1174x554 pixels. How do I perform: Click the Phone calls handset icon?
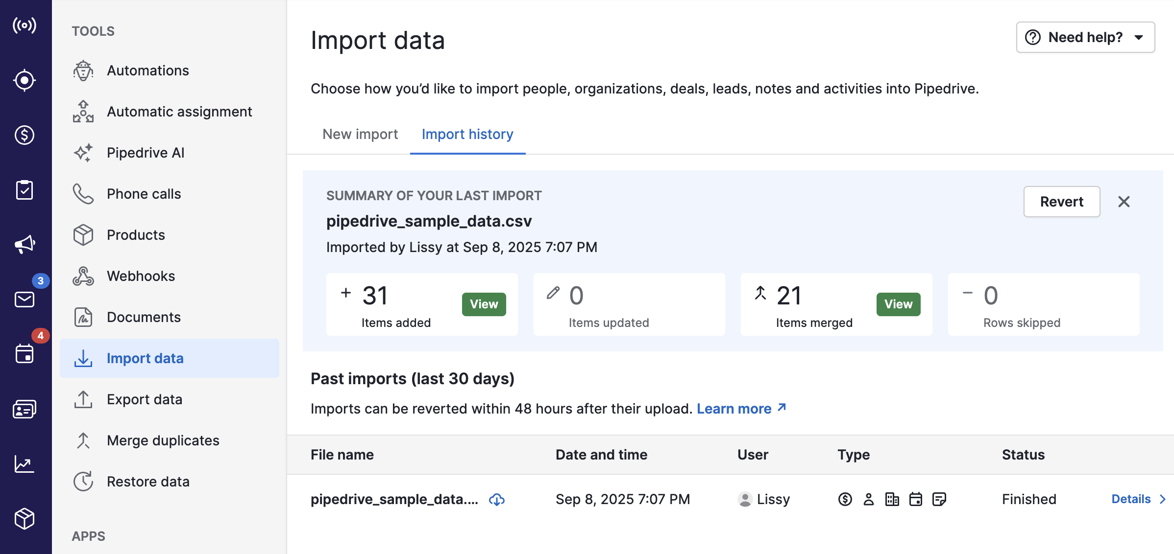(x=83, y=194)
